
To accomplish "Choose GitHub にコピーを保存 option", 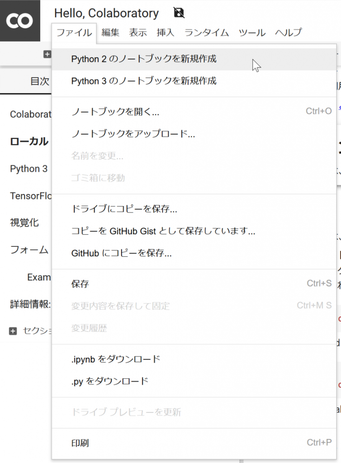I will pyautogui.click(x=121, y=253).
